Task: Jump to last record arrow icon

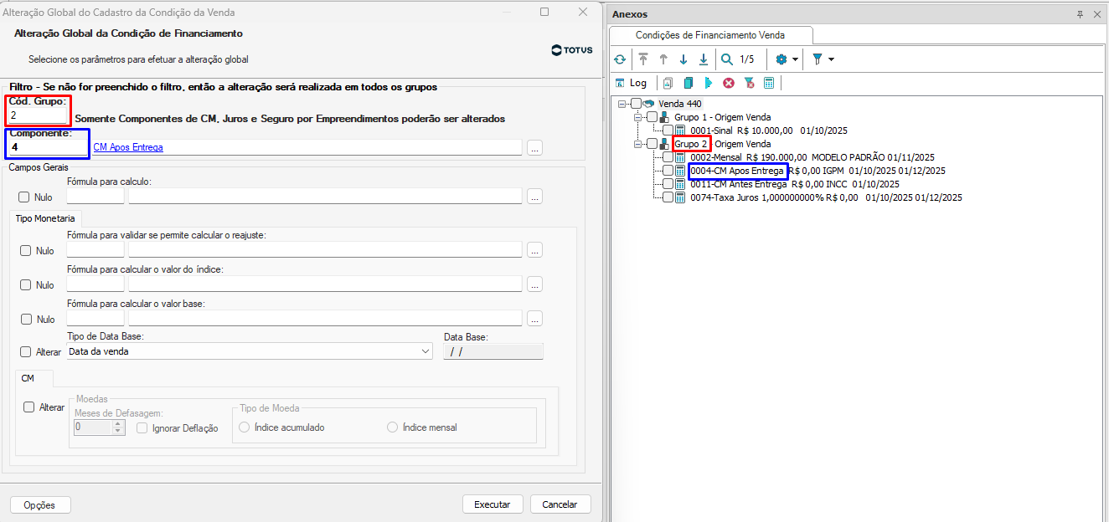Action: (x=704, y=59)
